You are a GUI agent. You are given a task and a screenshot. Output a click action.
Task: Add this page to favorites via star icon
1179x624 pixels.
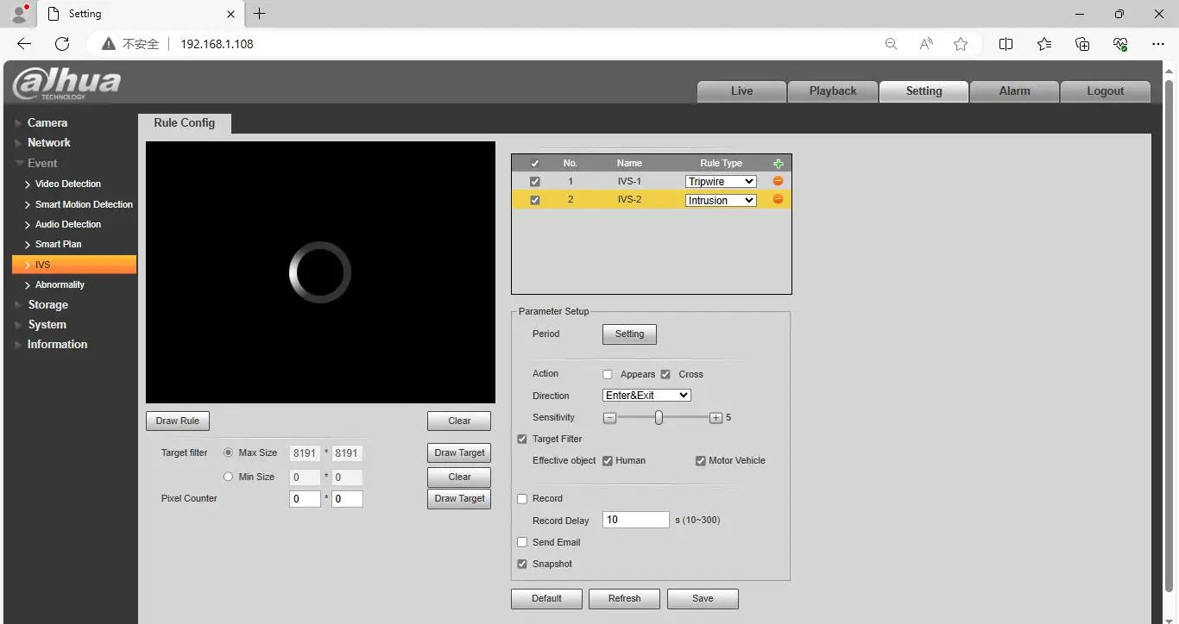(x=961, y=44)
